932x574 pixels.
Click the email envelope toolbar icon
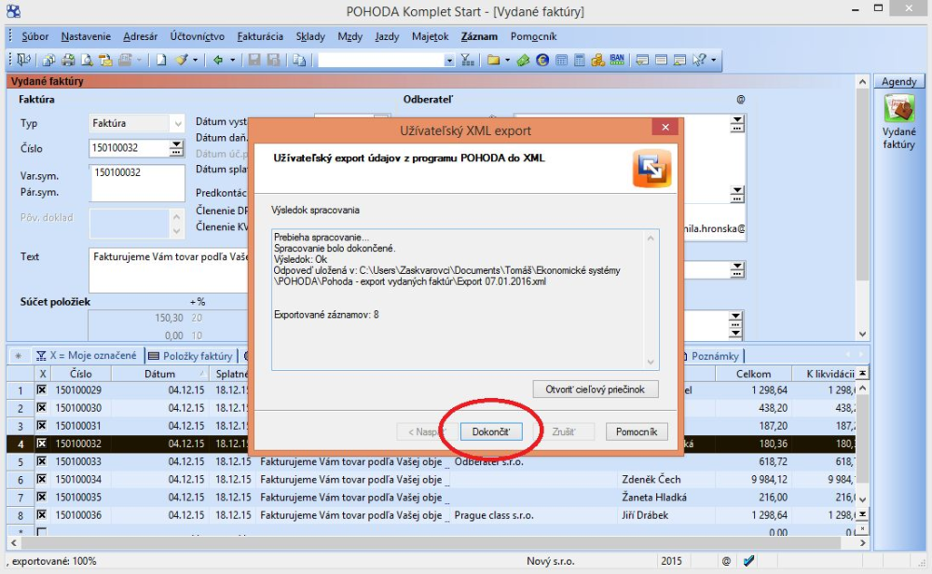(105, 60)
